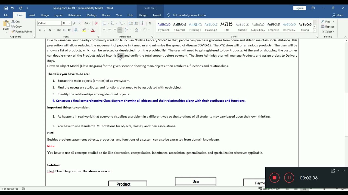
Task: Open the Find dropdown arrow
Action: pos(333,22)
